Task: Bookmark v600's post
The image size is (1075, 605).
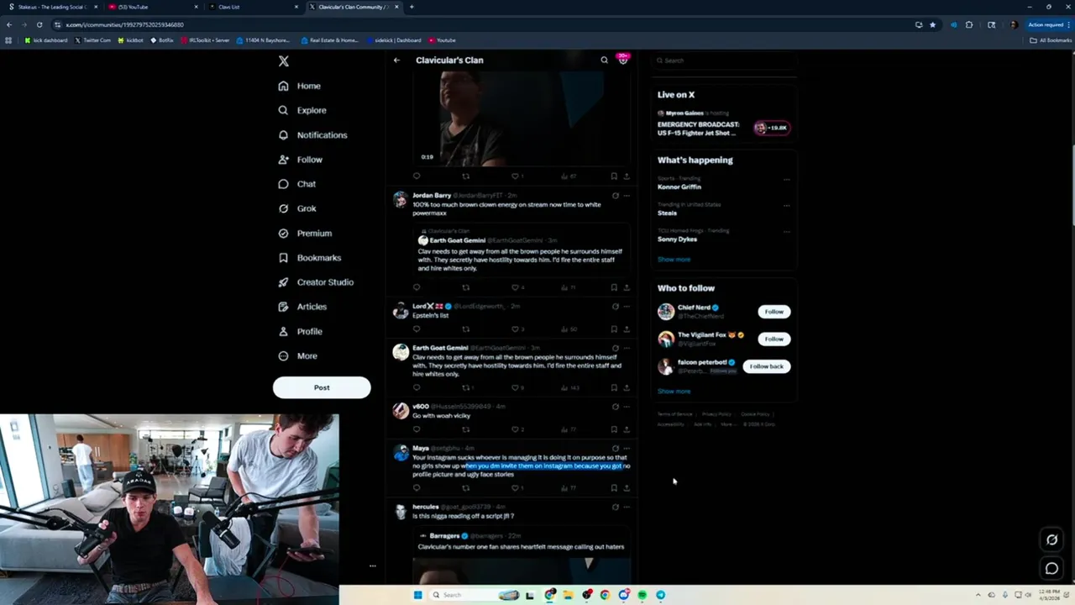Action: (x=614, y=429)
